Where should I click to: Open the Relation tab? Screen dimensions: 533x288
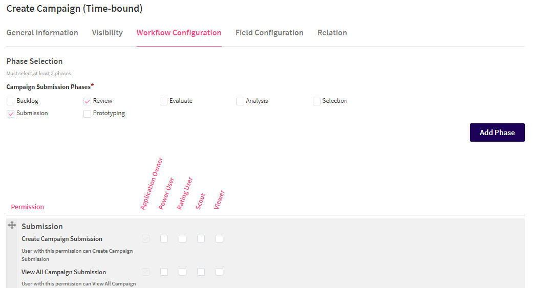click(x=332, y=33)
